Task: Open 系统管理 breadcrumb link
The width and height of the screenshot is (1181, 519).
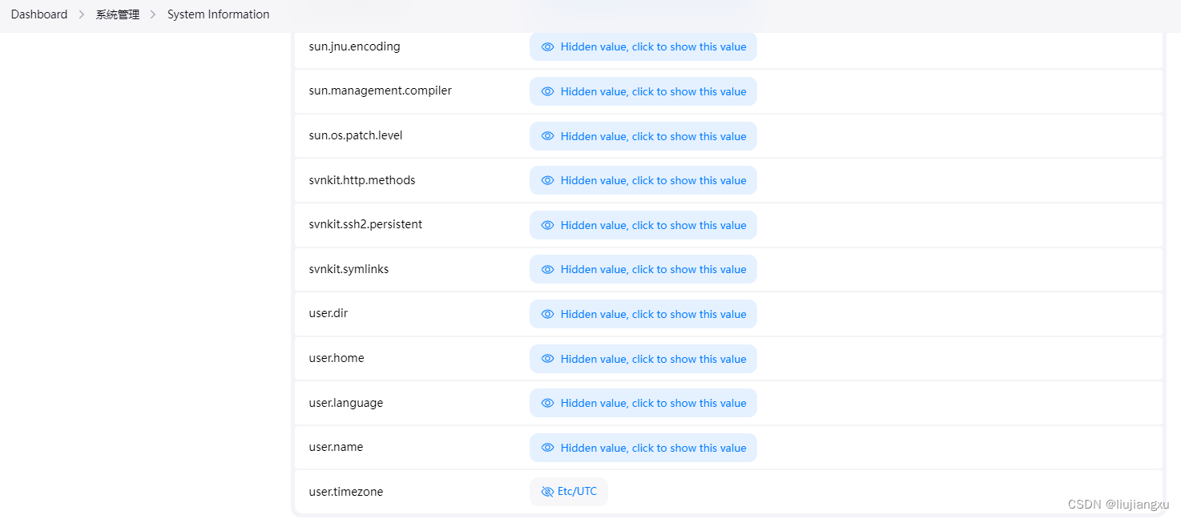Action: 118,14
